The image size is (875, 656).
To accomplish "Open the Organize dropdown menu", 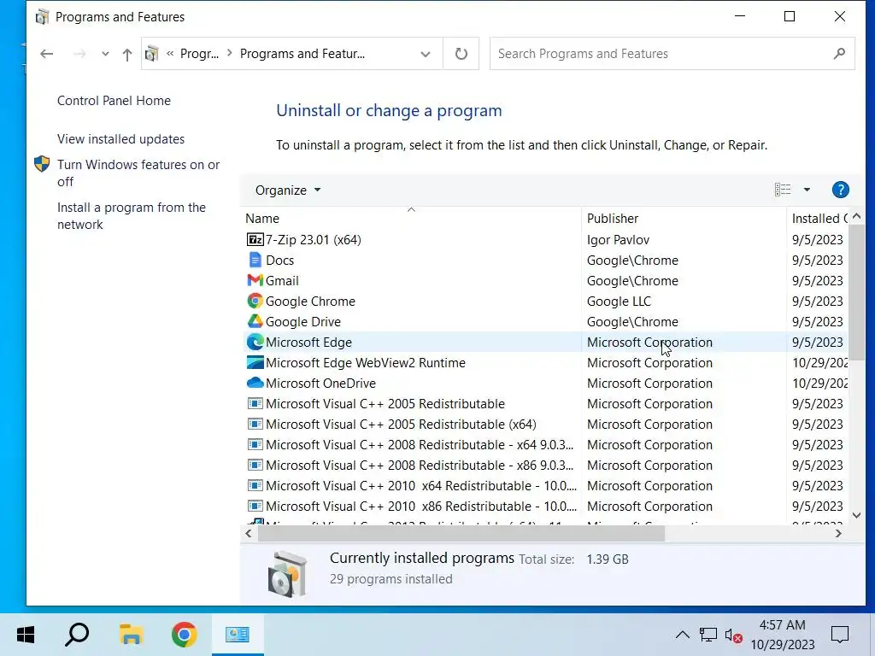I will click(288, 190).
